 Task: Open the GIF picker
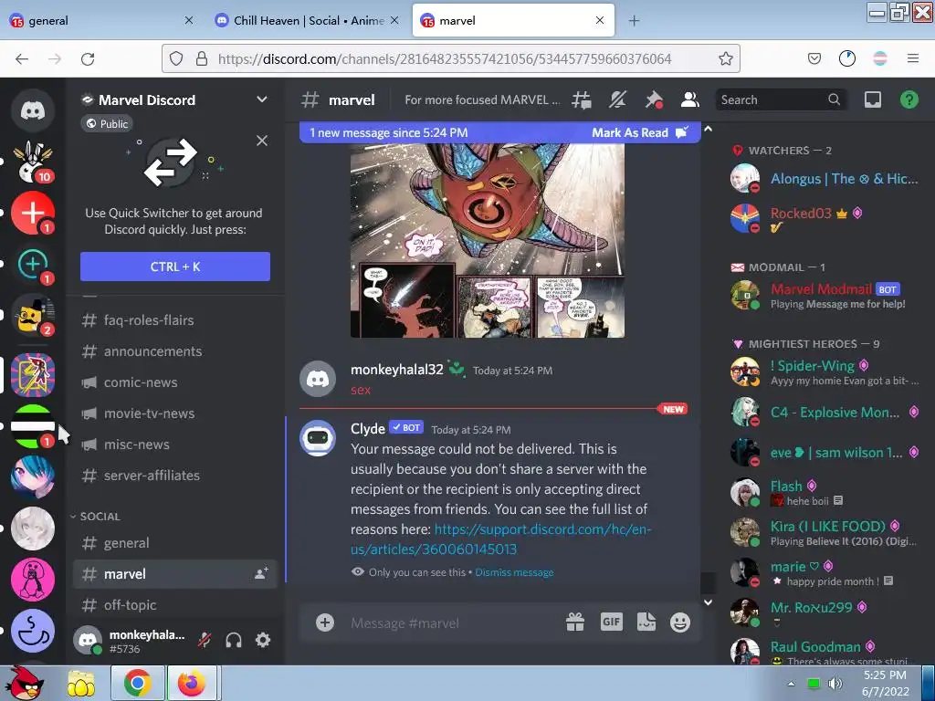click(x=611, y=623)
